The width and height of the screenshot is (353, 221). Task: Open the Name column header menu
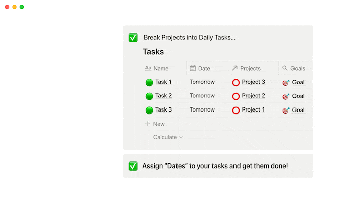point(157,68)
